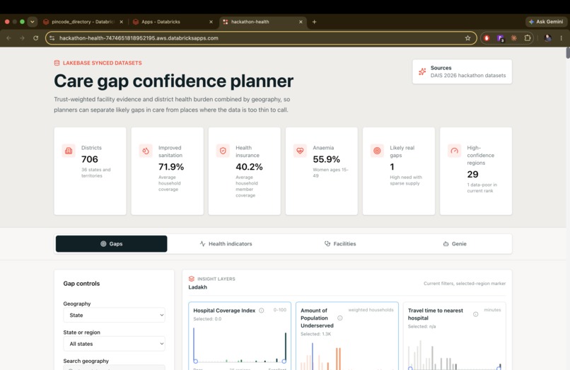Click the 40.2% Health insurance value
This screenshot has width=570, height=370.
(x=249, y=167)
